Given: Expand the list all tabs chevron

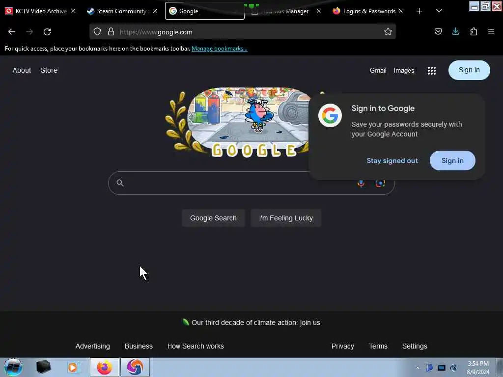Looking at the screenshot, I should click(x=439, y=11).
